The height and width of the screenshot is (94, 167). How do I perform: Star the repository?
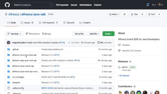[134, 14]
